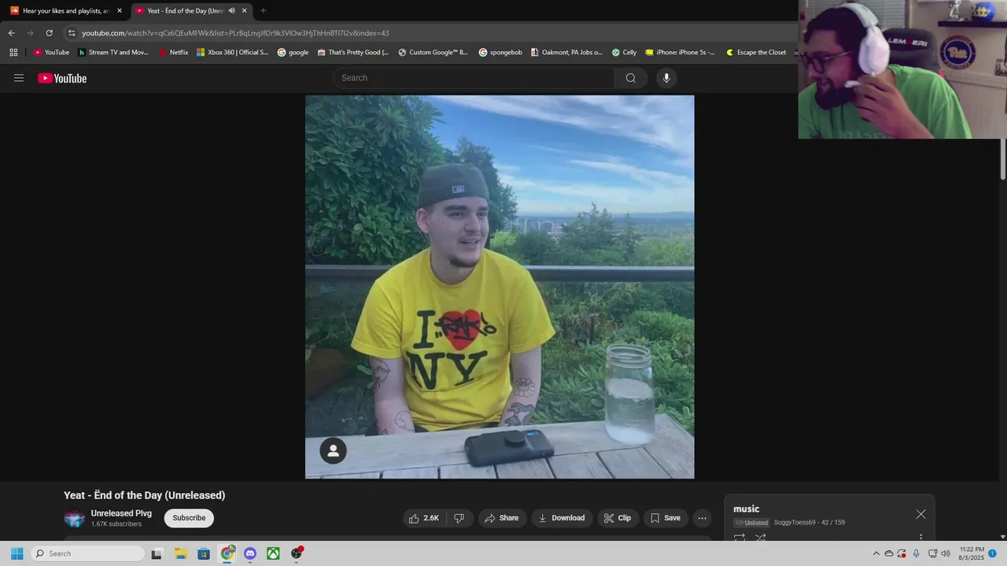Image resolution: width=1007 pixels, height=566 pixels.
Task: Click the browser address bar URL
Action: tap(235, 33)
